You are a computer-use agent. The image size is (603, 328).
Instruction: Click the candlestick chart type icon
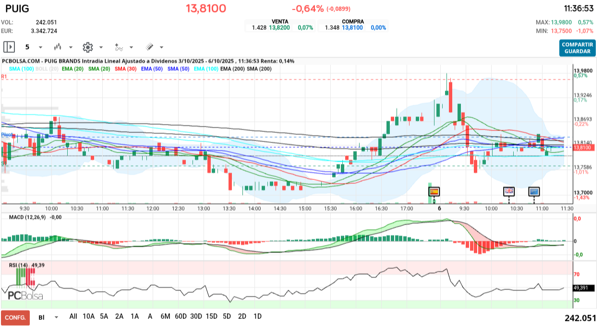click(58, 47)
